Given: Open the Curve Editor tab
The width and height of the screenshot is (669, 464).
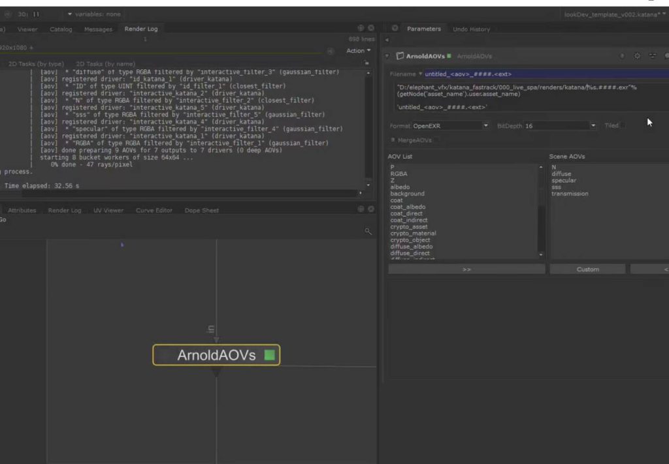Looking at the screenshot, I should pyautogui.click(x=154, y=210).
